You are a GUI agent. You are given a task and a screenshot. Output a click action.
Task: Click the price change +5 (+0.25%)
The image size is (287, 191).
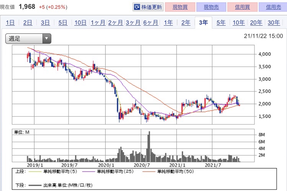click(x=53, y=7)
